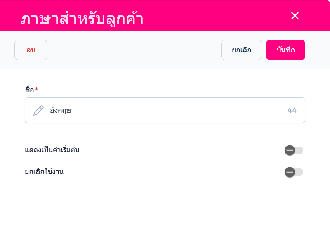The image size is (330, 251).
Task: Click the minus knob on ยกเลิกใช้งาน switch
Action: coord(290,172)
